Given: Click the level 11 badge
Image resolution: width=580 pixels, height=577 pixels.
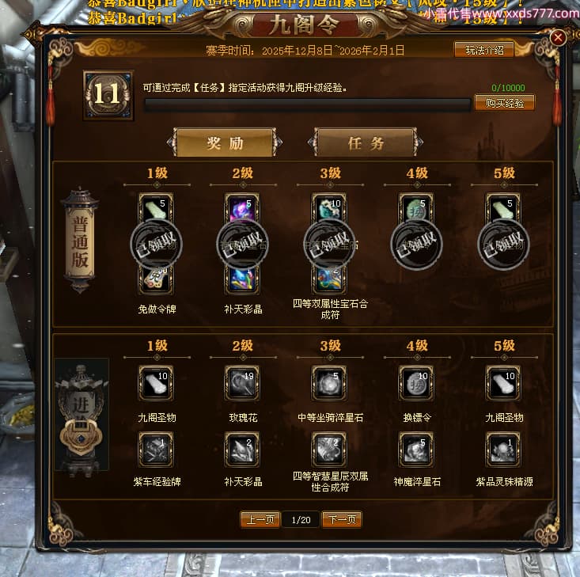Looking at the screenshot, I should pos(108,95).
